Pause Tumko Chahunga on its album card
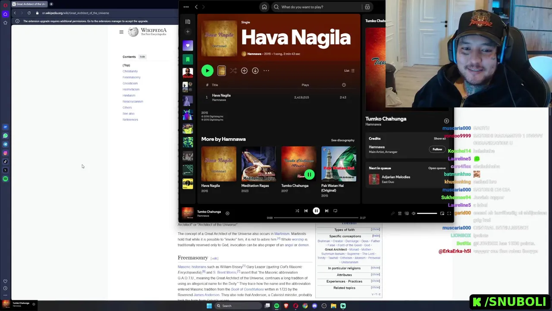Image resolution: width=552 pixels, height=311 pixels. (309, 175)
